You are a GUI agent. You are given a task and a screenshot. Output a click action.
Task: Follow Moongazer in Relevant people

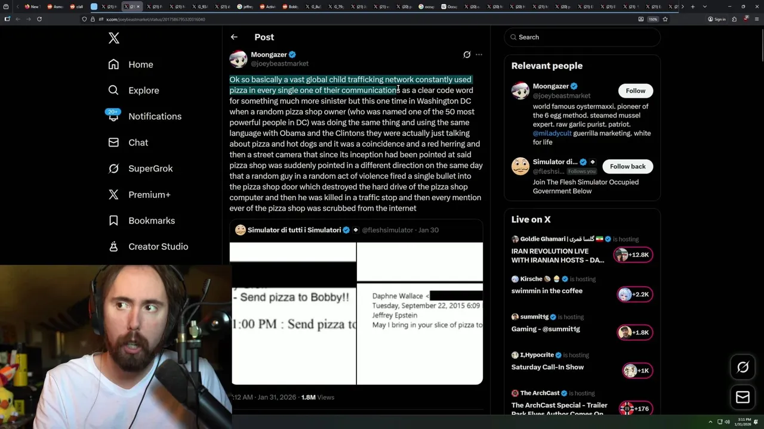click(636, 91)
